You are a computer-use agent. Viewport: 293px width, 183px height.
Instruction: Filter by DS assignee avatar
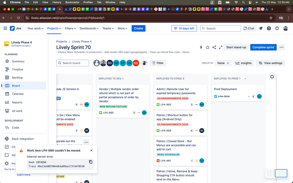click(x=110, y=63)
